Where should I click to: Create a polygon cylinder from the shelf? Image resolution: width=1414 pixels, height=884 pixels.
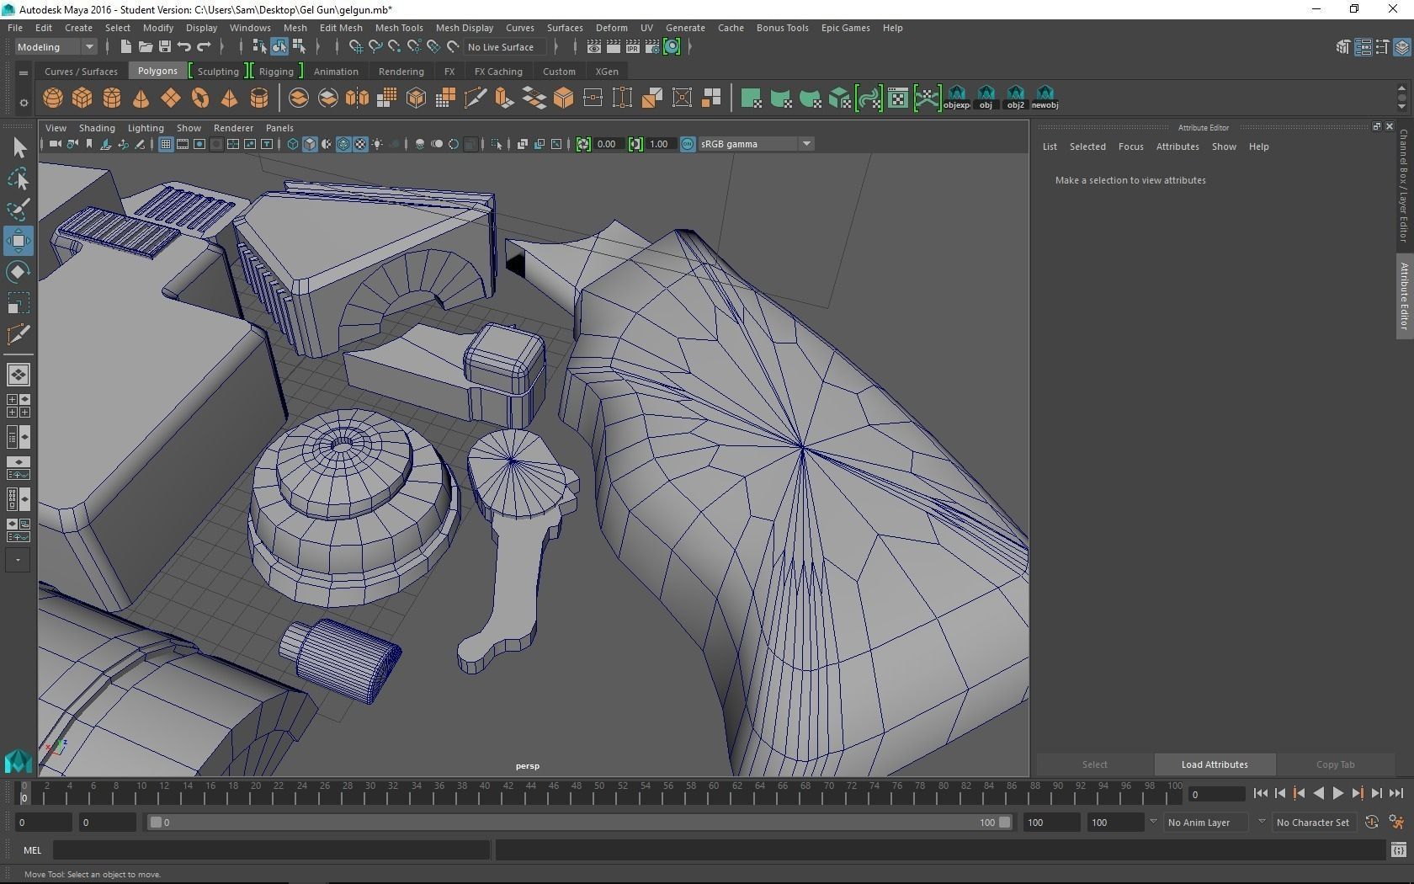pos(112,99)
